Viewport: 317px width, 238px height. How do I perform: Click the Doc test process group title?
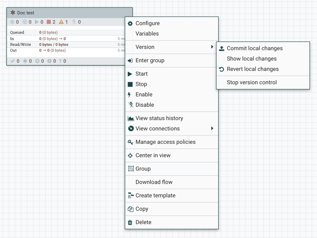[x=26, y=13]
